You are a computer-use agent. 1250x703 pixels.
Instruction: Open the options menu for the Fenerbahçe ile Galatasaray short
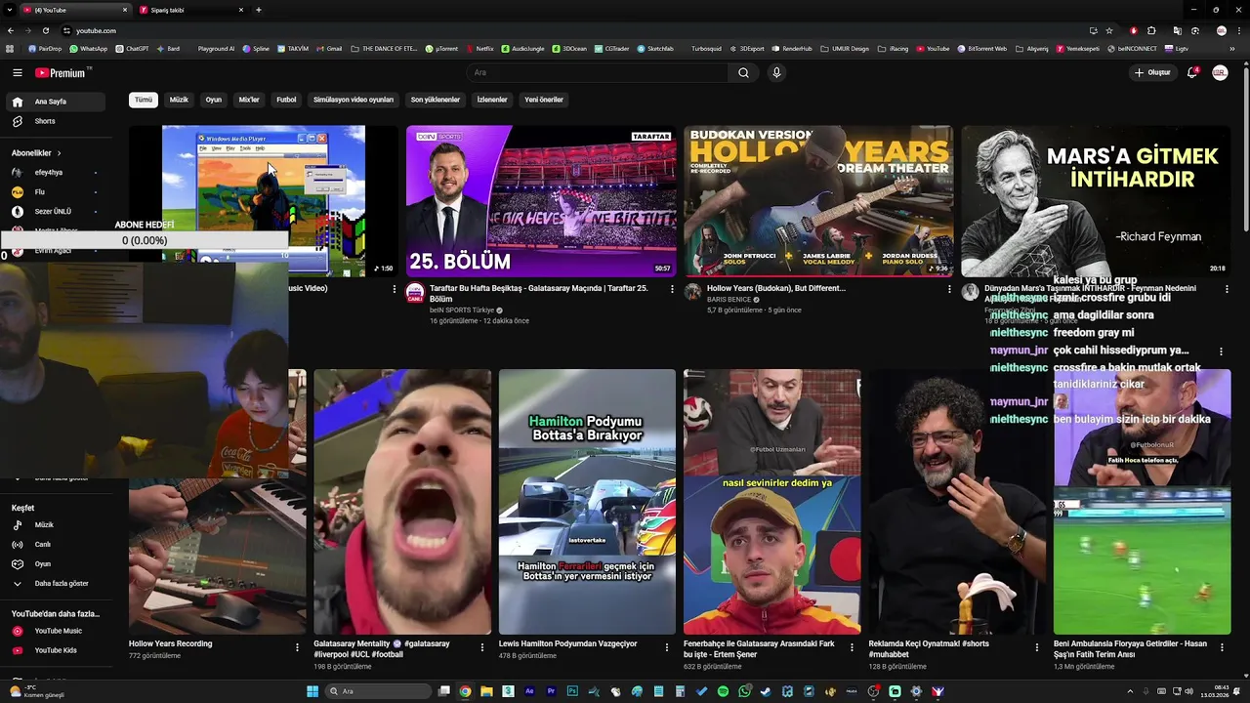pos(852,646)
